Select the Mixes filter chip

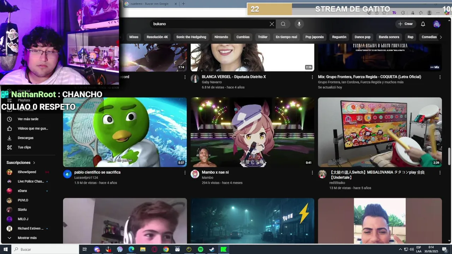tap(134, 37)
